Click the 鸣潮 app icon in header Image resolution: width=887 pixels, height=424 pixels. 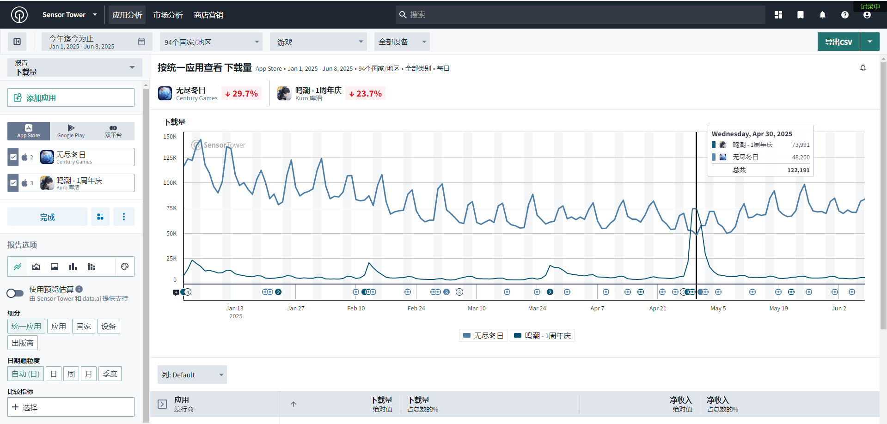284,93
